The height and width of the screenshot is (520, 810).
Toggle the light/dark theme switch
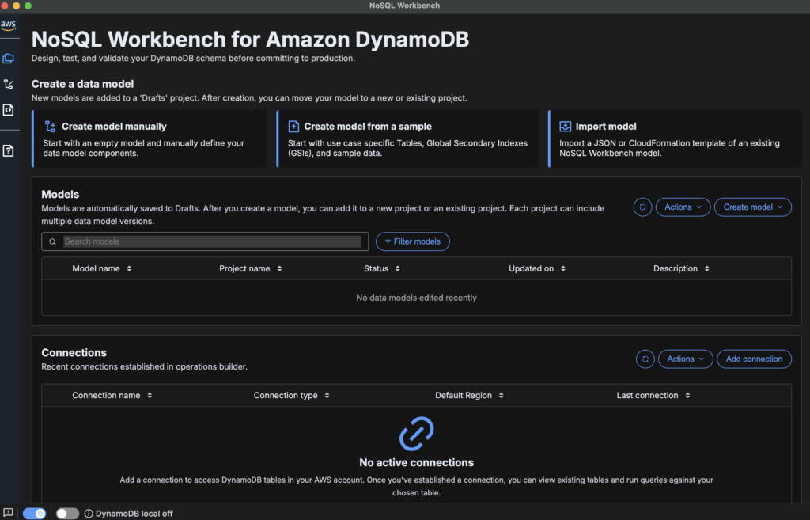click(x=35, y=514)
